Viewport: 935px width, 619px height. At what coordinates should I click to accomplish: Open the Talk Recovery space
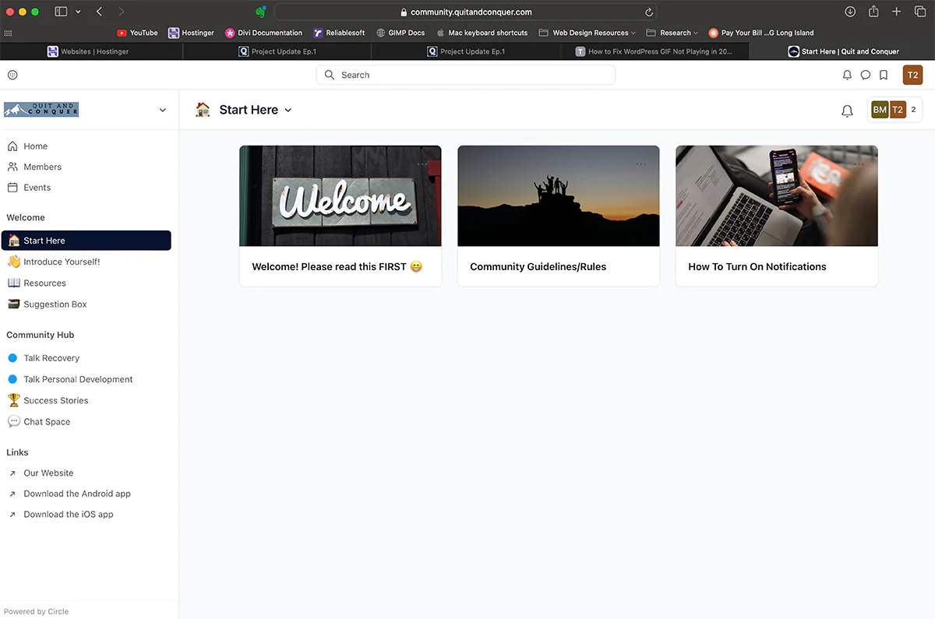(51, 358)
